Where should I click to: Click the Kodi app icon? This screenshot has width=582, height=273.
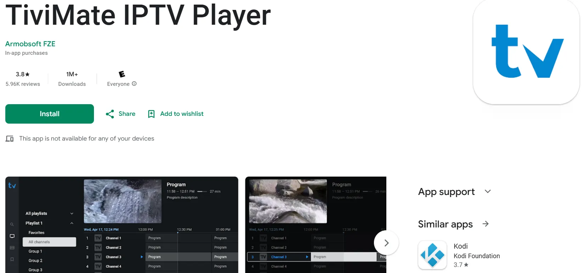coord(432,255)
